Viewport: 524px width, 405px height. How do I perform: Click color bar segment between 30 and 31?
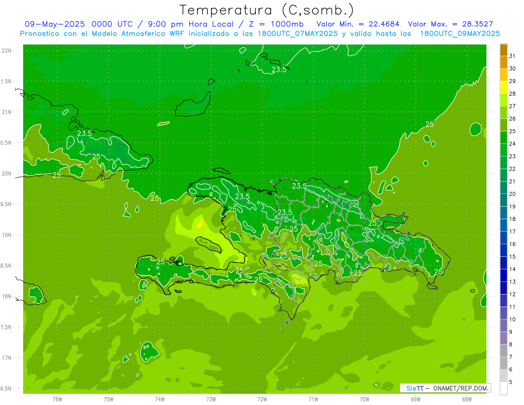click(x=504, y=62)
